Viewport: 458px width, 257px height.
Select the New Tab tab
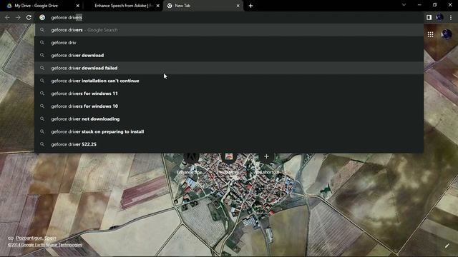203,6
